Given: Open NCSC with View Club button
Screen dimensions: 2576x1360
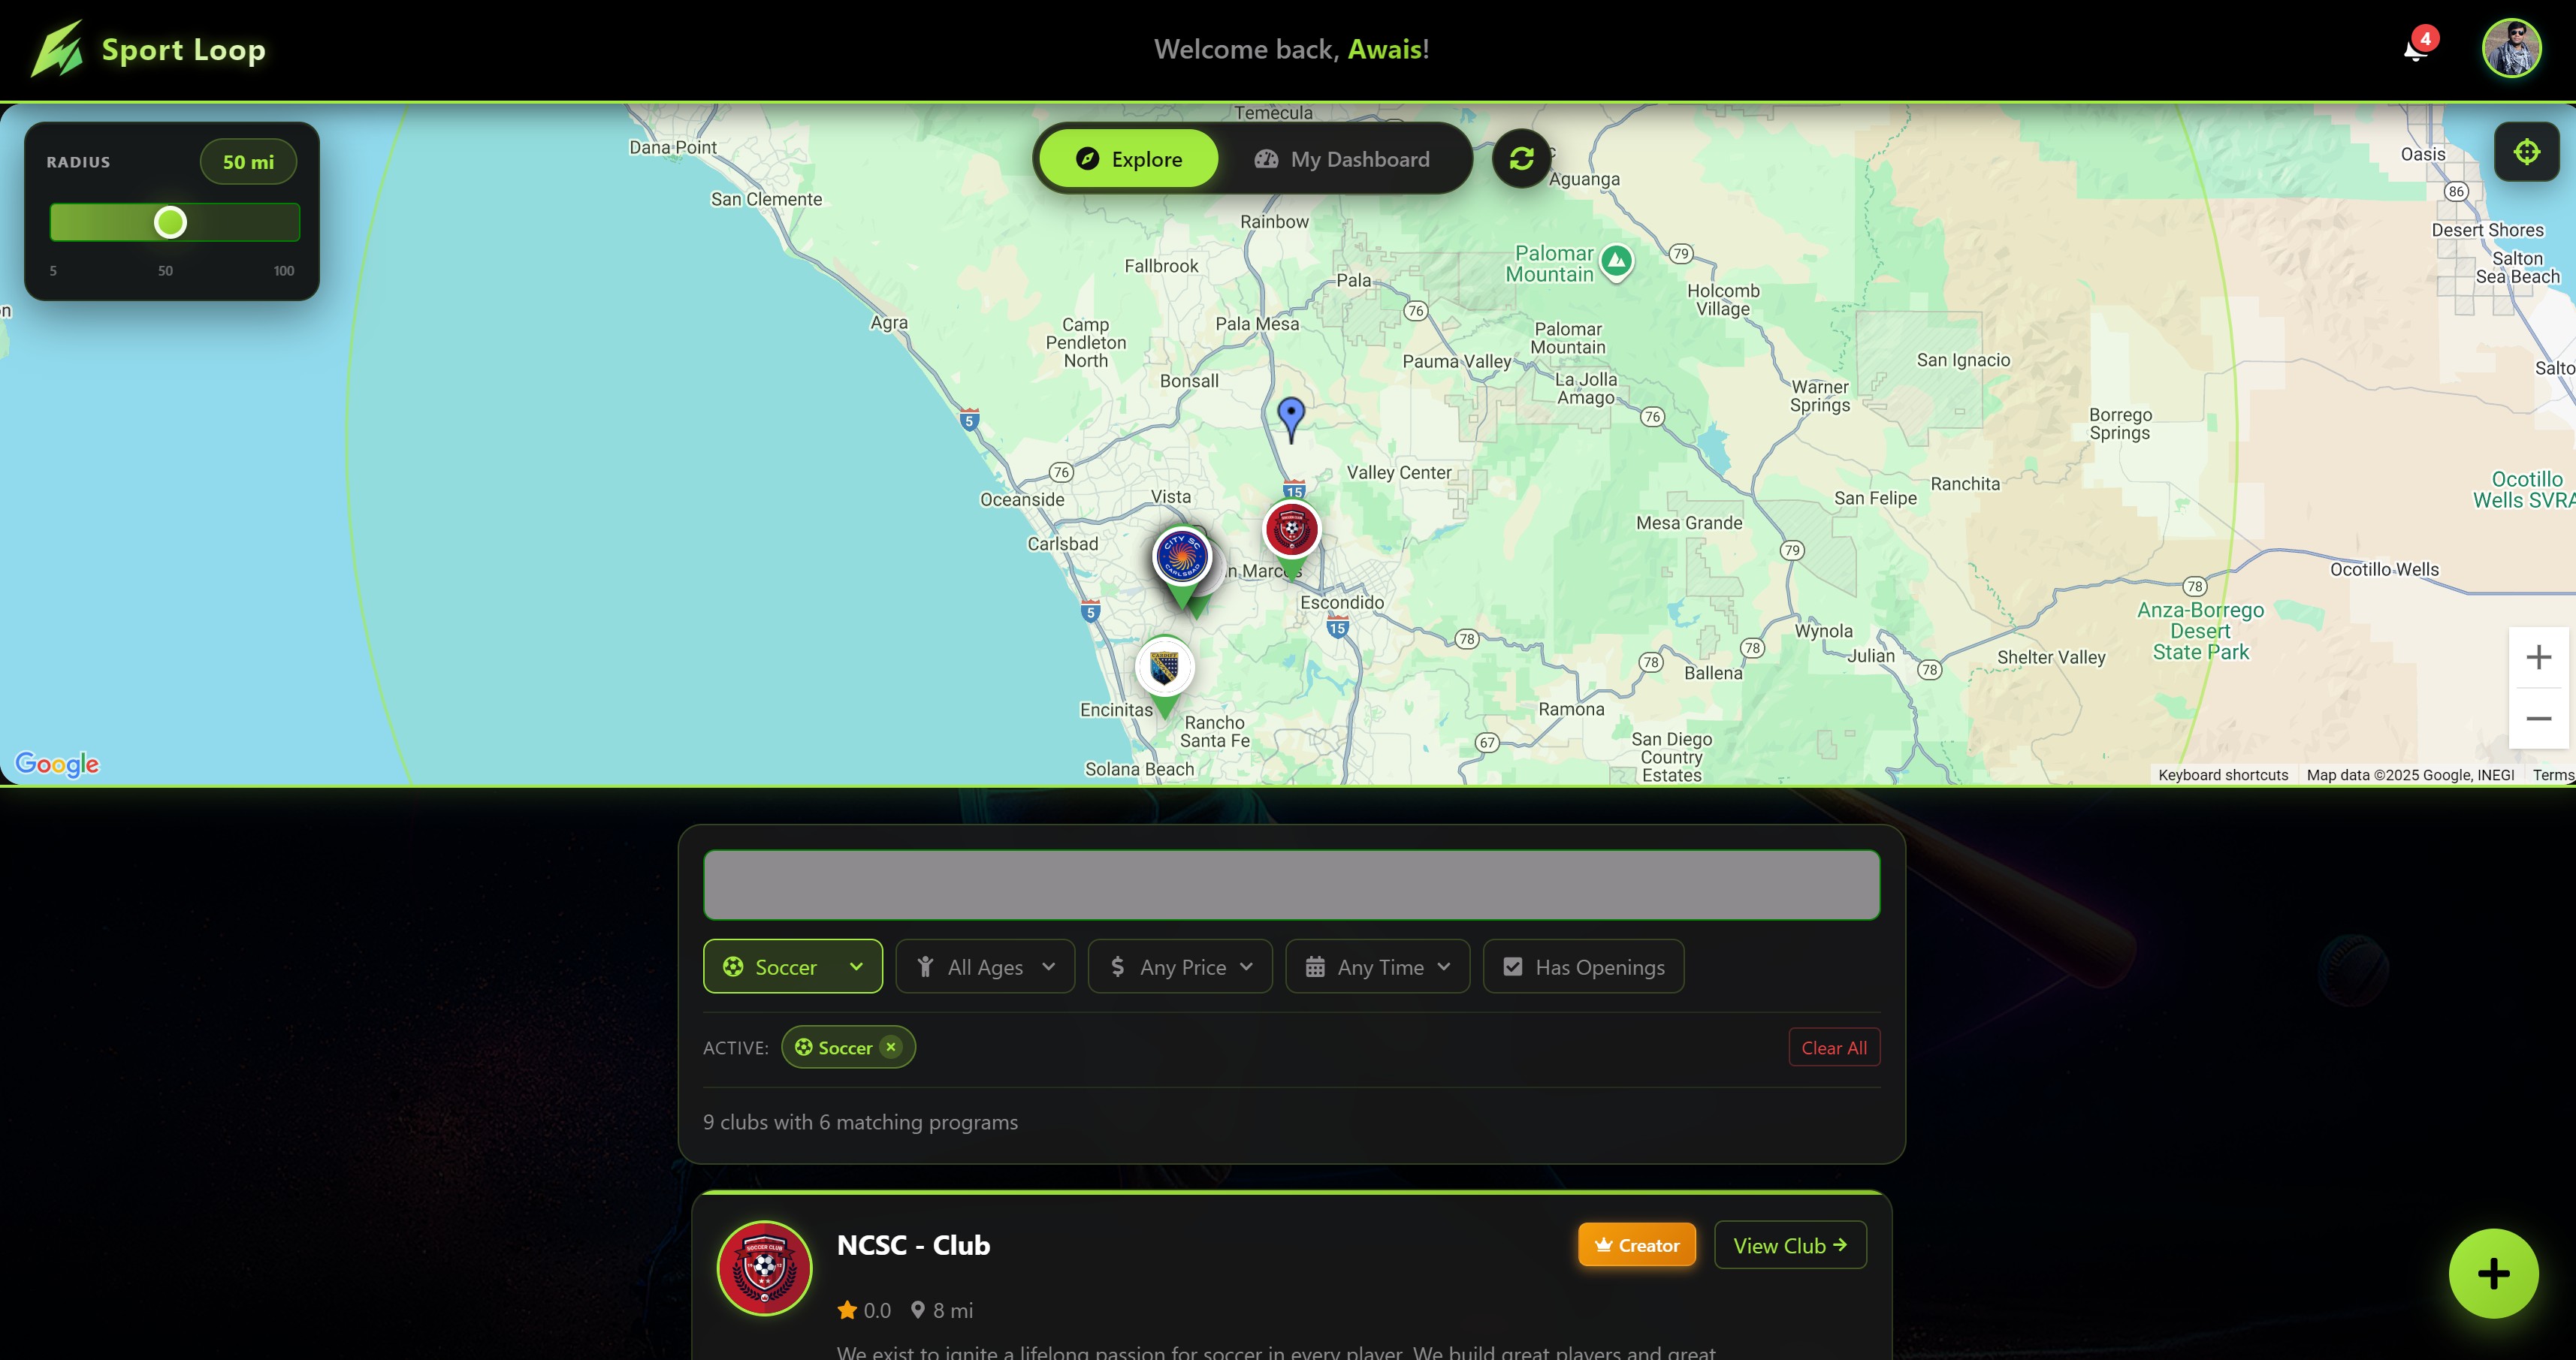Looking at the screenshot, I should pos(1789,1245).
